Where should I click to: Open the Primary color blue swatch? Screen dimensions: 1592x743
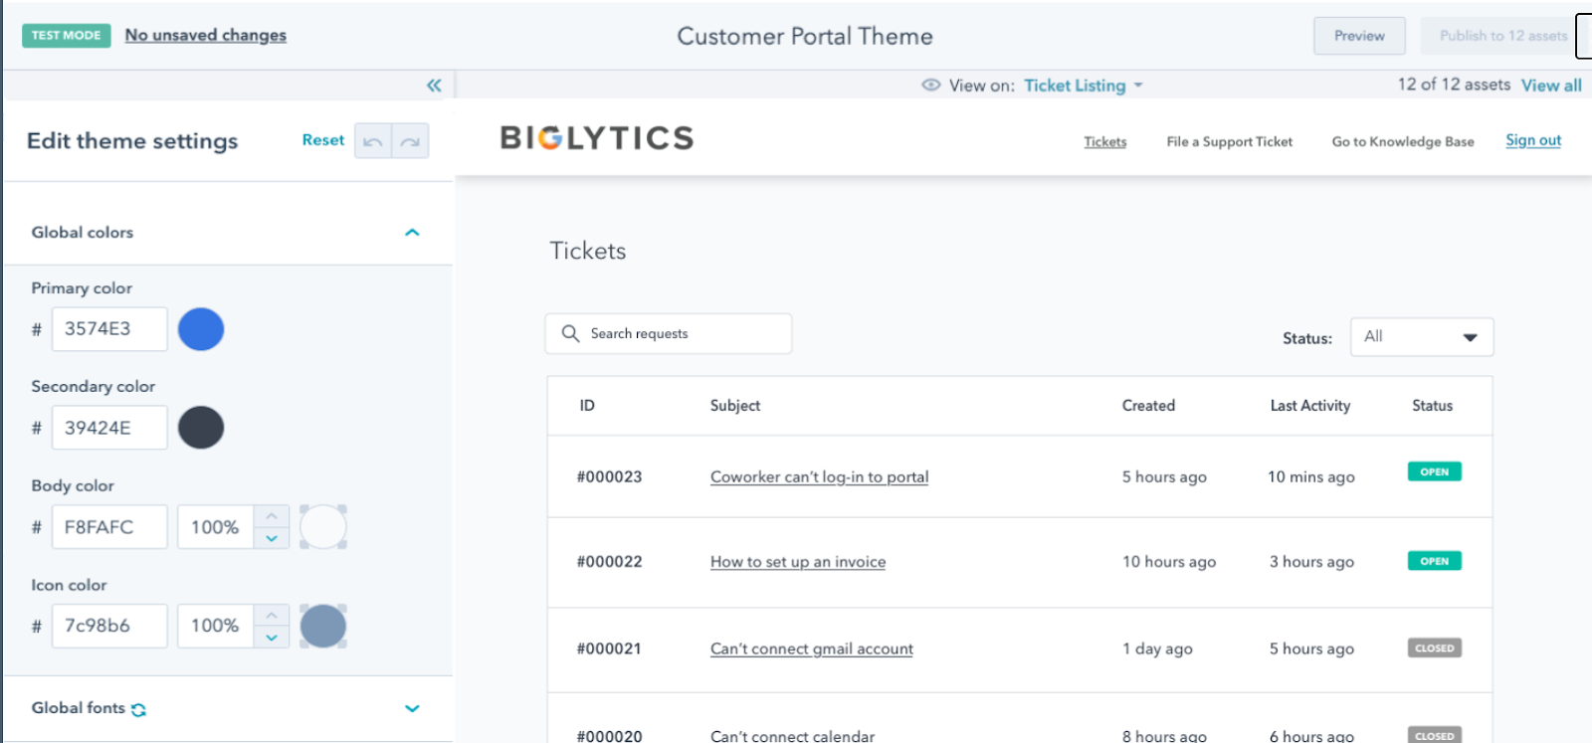(201, 329)
